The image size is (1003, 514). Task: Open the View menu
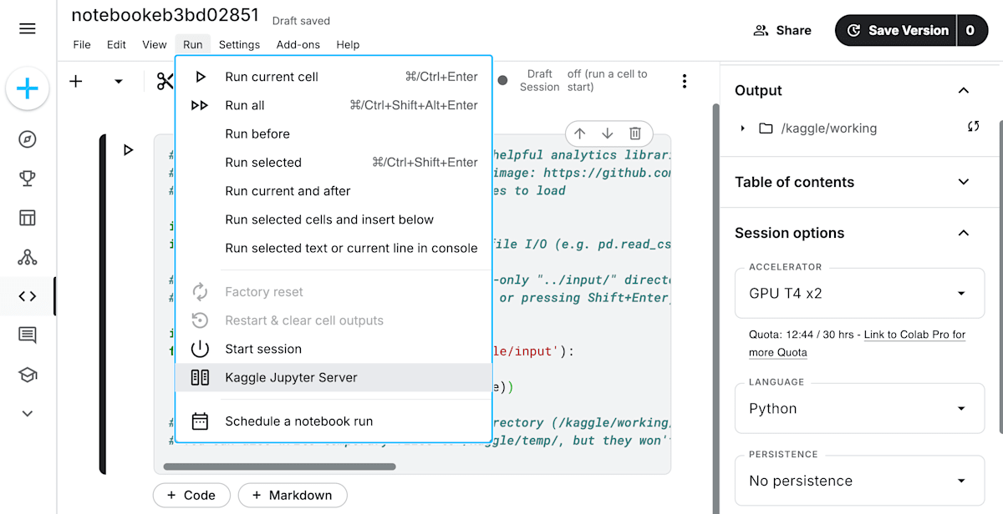tap(155, 45)
